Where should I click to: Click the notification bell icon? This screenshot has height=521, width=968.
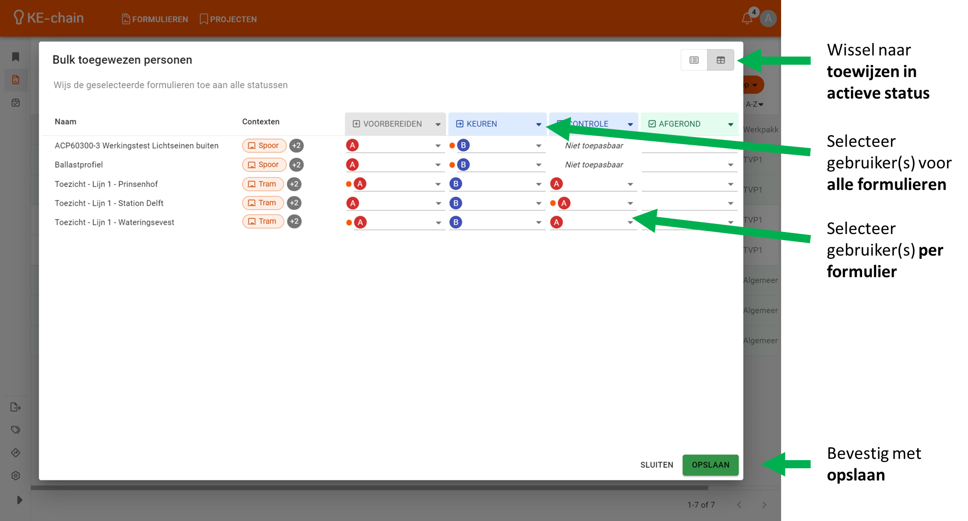(x=747, y=19)
